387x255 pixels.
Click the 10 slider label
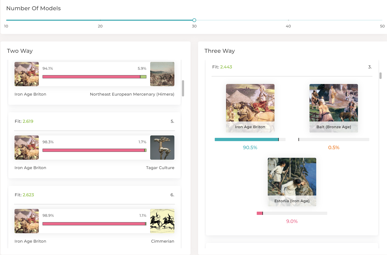point(6,26)
